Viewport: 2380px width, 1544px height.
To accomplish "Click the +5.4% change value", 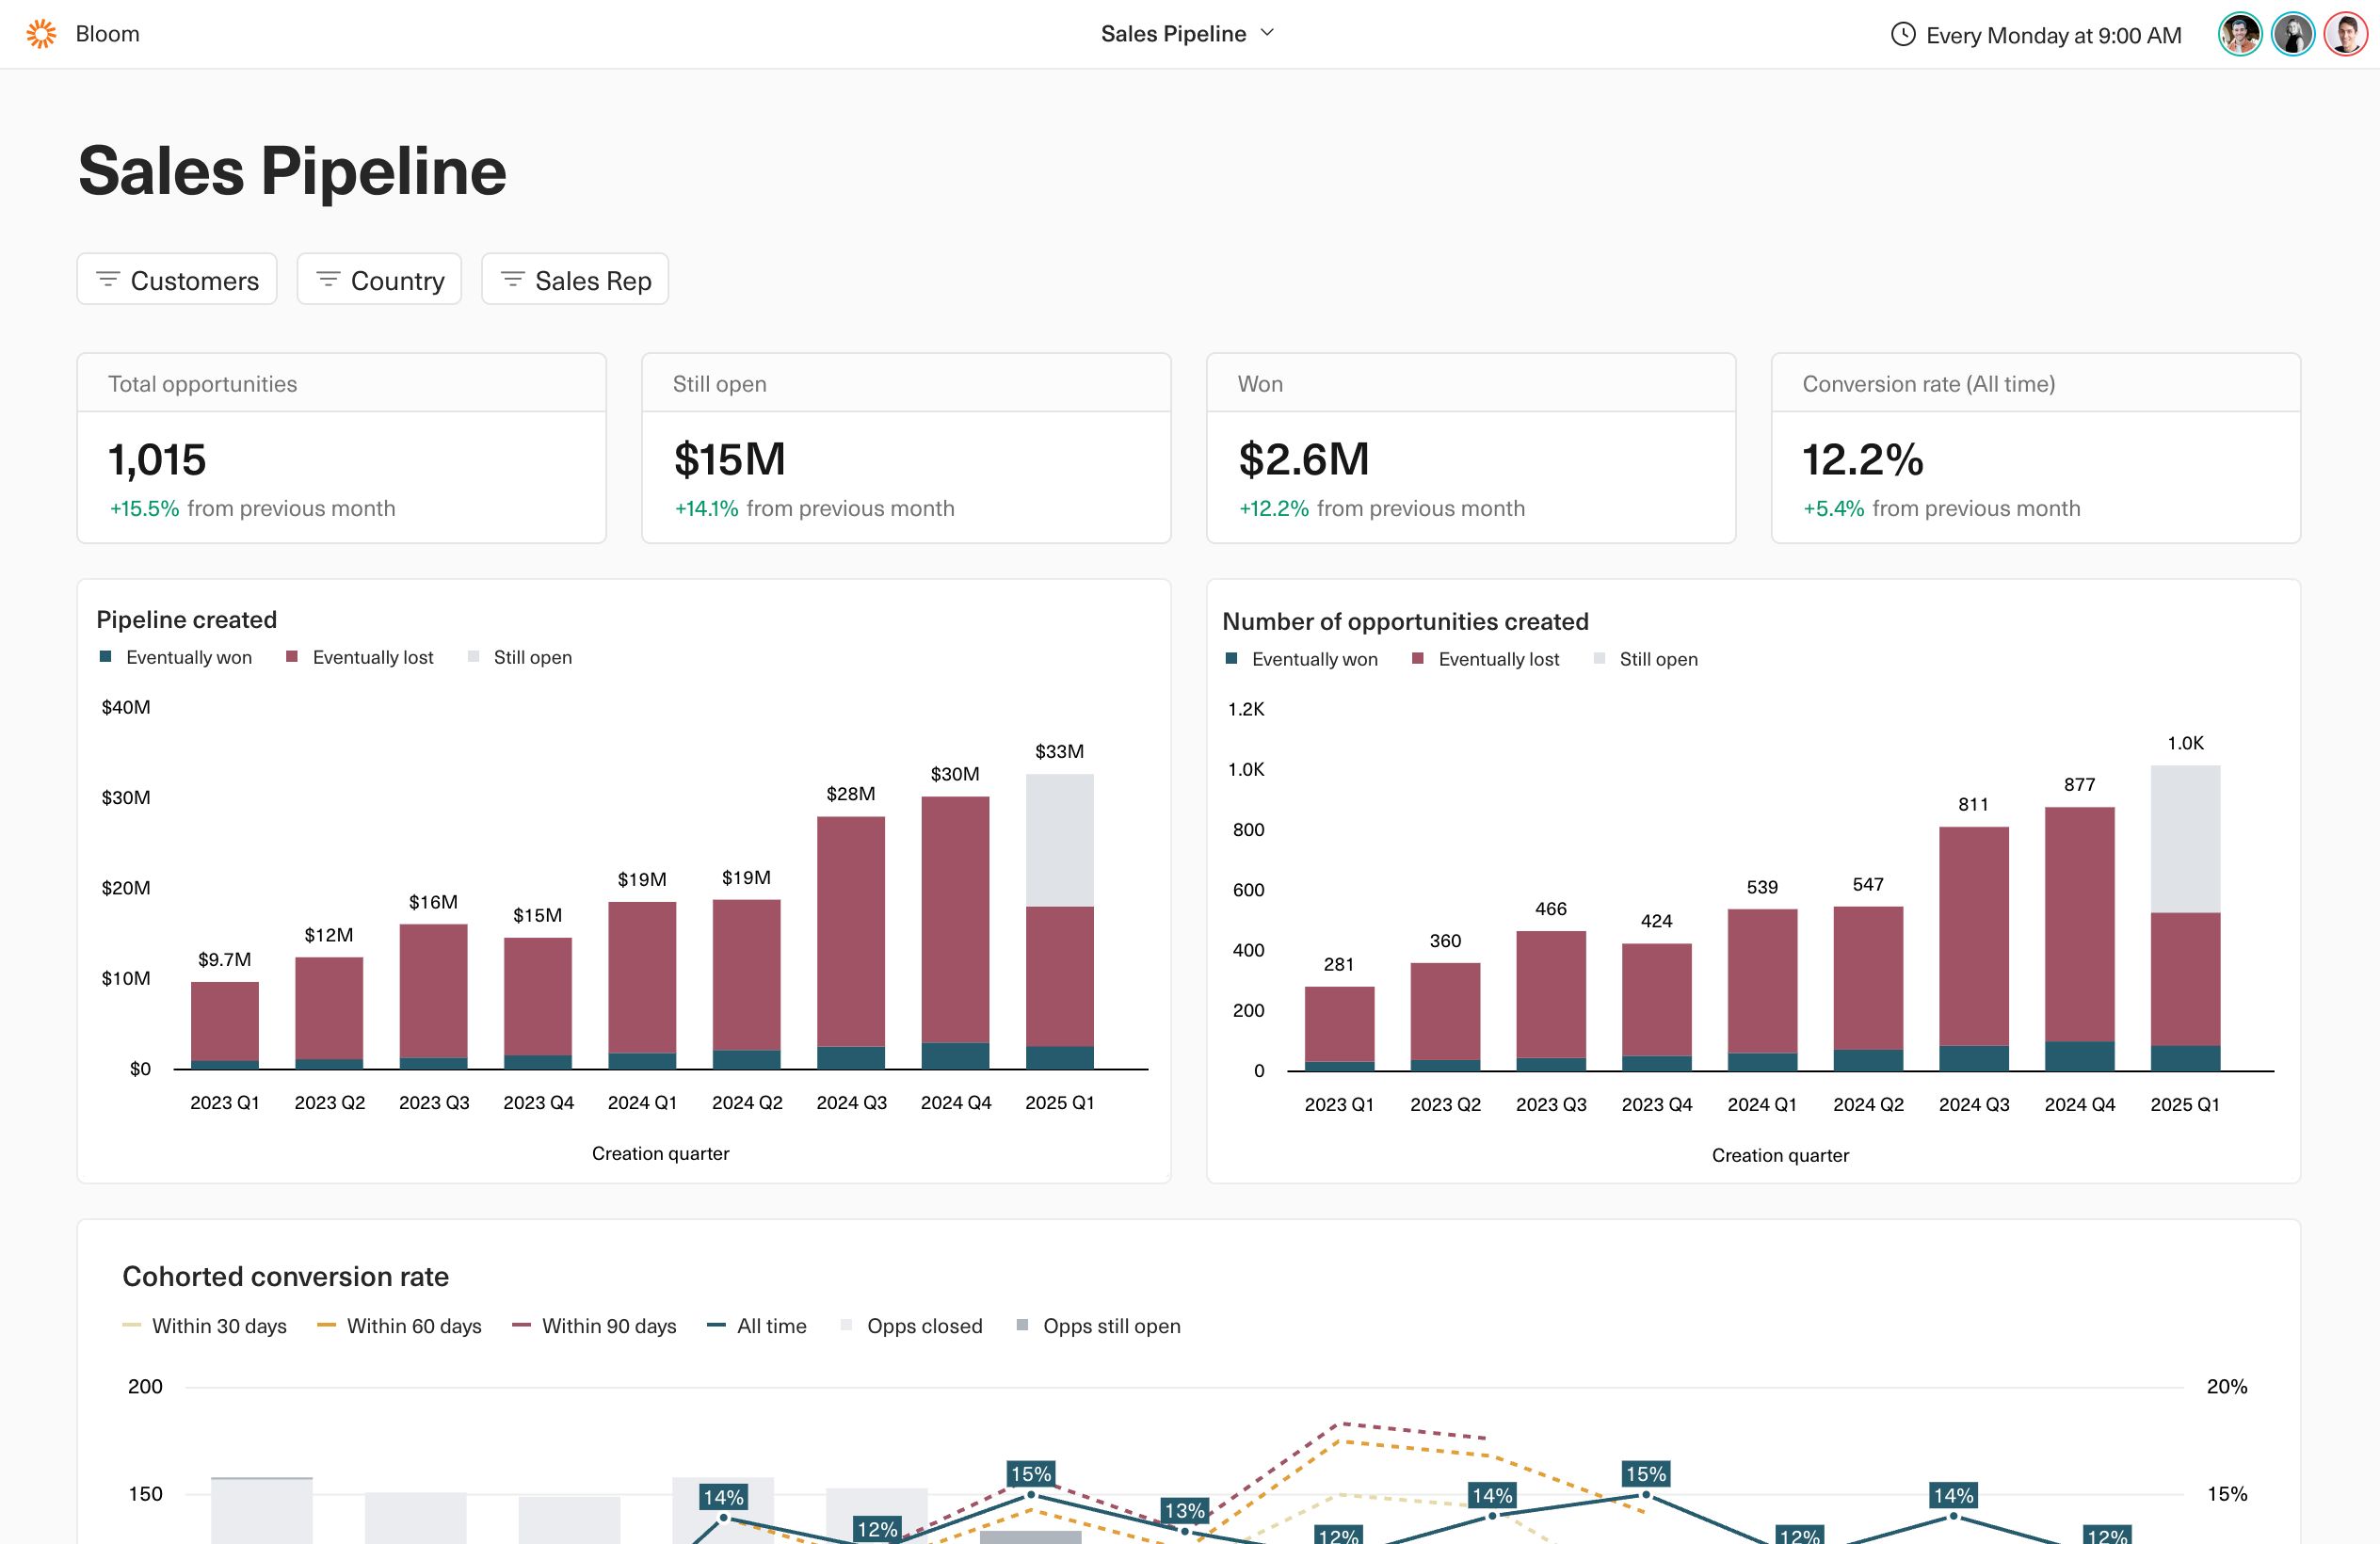I will (x=1833, y=508).
